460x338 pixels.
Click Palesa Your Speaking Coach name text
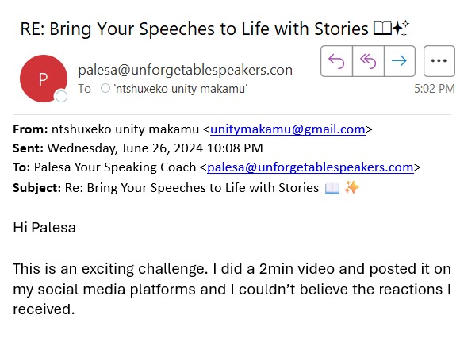click(x=115, y=167)
